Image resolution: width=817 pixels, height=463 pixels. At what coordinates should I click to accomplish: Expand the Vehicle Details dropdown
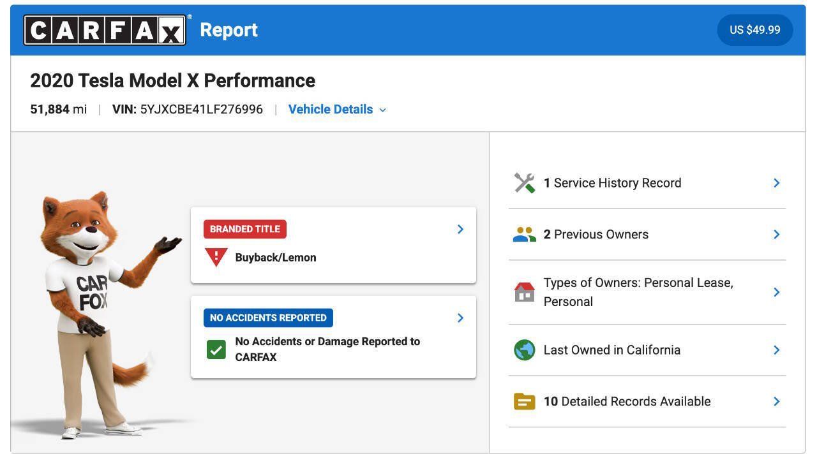337,109
